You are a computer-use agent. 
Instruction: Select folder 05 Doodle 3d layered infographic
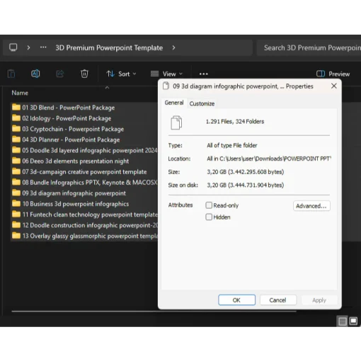point(84,150)
